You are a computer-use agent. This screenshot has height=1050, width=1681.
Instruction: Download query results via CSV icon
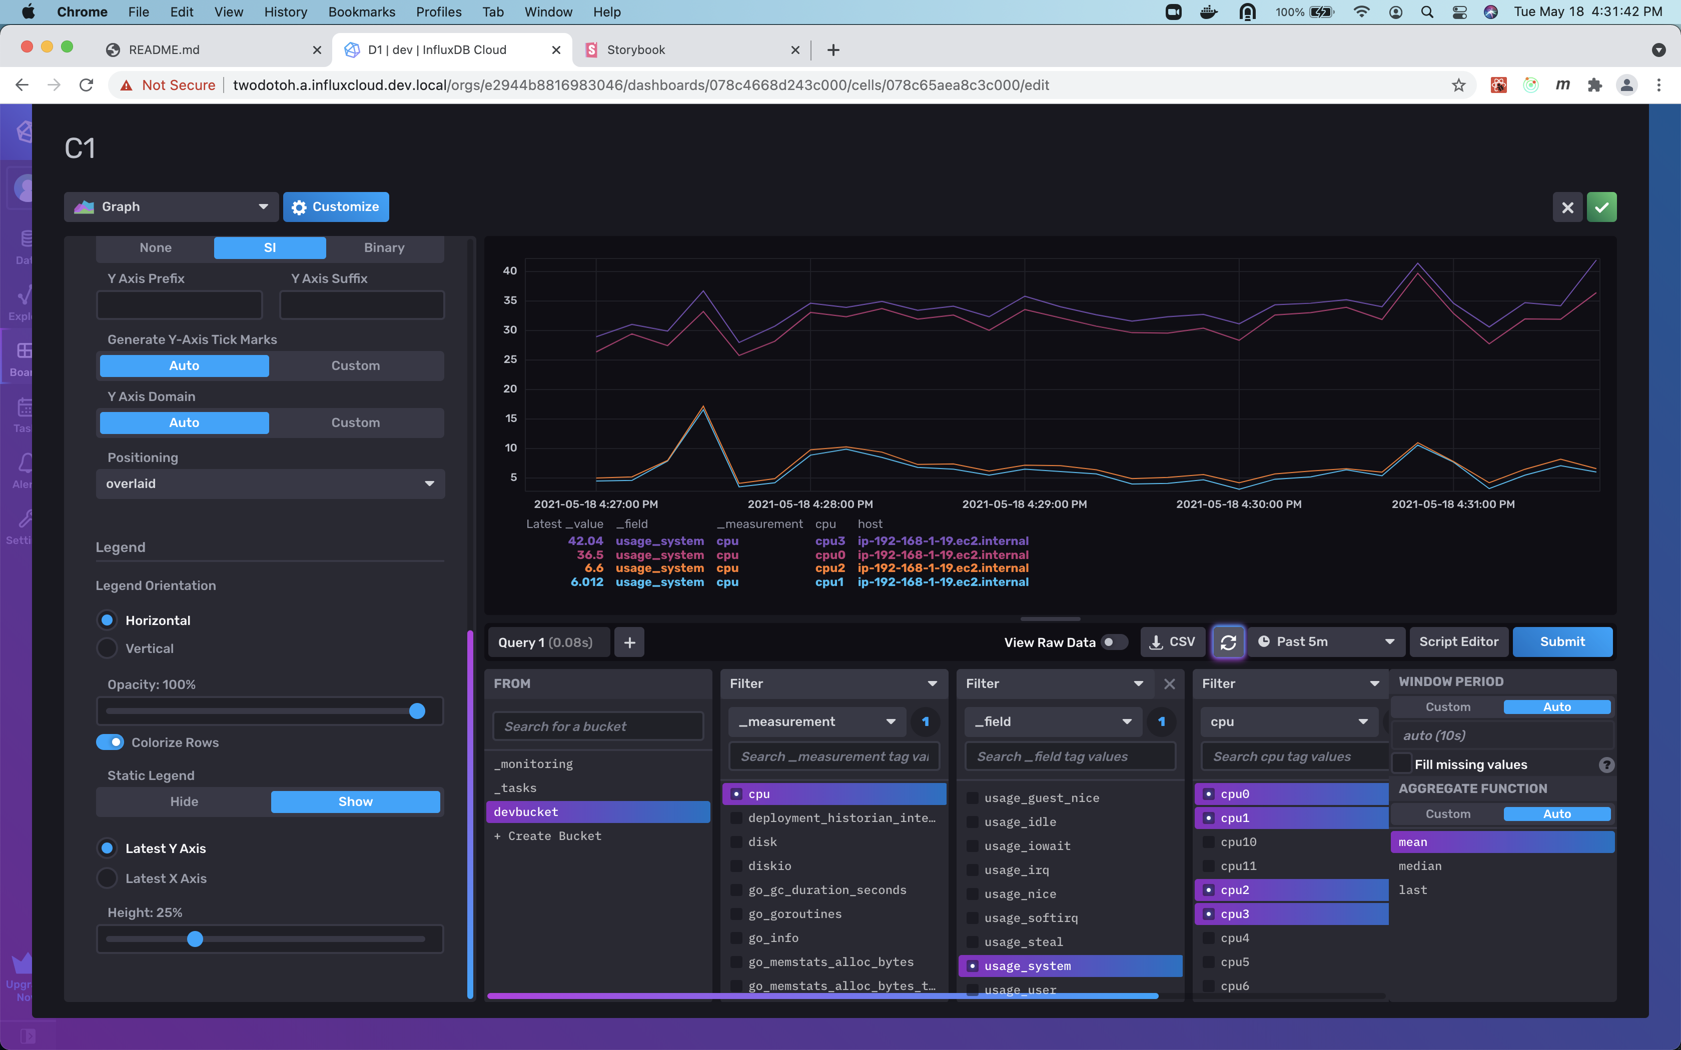[x=1173, y=641]
